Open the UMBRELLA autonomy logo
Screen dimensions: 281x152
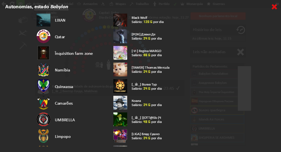43,119
